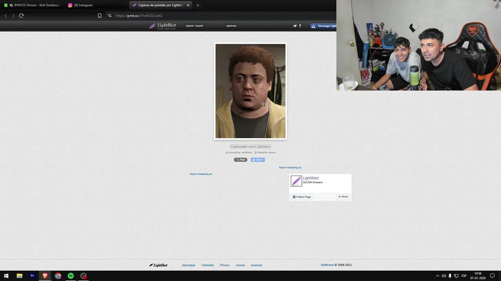Screen dimensions: 501x281
Task: Open the clock-shaped app icon on the taskbar
Action: point(83,276)
